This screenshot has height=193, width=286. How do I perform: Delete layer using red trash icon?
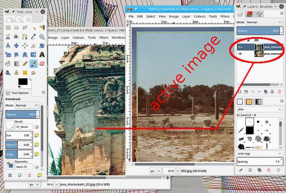pyautogui.click(x=279, y=92)
